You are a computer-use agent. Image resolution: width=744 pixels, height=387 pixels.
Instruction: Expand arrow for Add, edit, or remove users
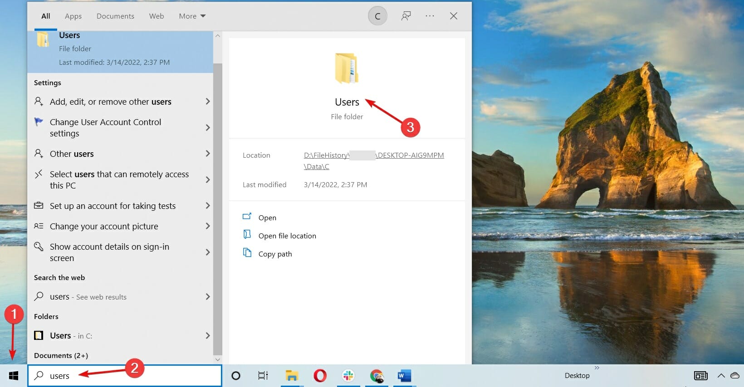(x=208, y=102)
